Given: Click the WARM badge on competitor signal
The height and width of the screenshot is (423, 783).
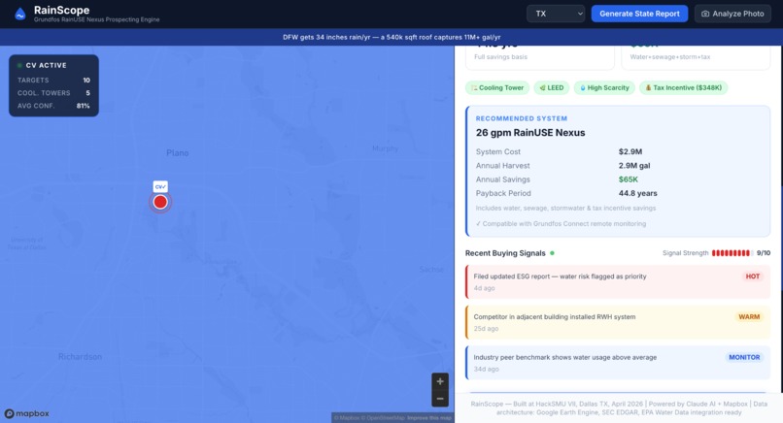Looking at the screenshot, I should 749,316.
